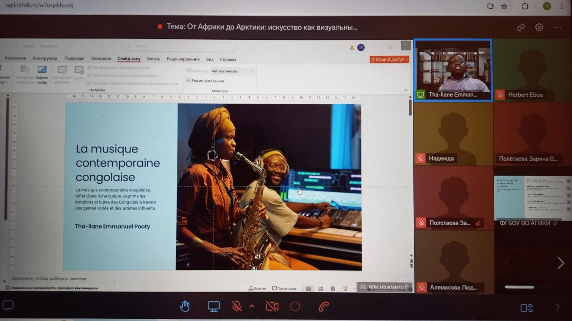The image size is (572, 321).
Task: Click the PowerPoint search box
Action: coord(179,46)
